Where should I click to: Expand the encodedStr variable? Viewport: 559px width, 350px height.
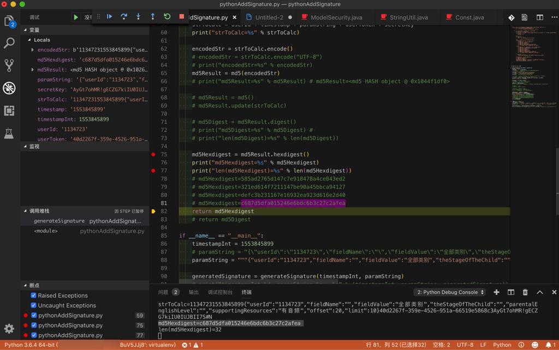[33, 50]
